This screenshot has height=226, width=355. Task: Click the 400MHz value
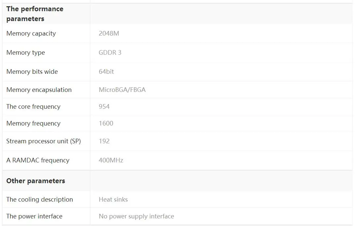pos(111,160)
